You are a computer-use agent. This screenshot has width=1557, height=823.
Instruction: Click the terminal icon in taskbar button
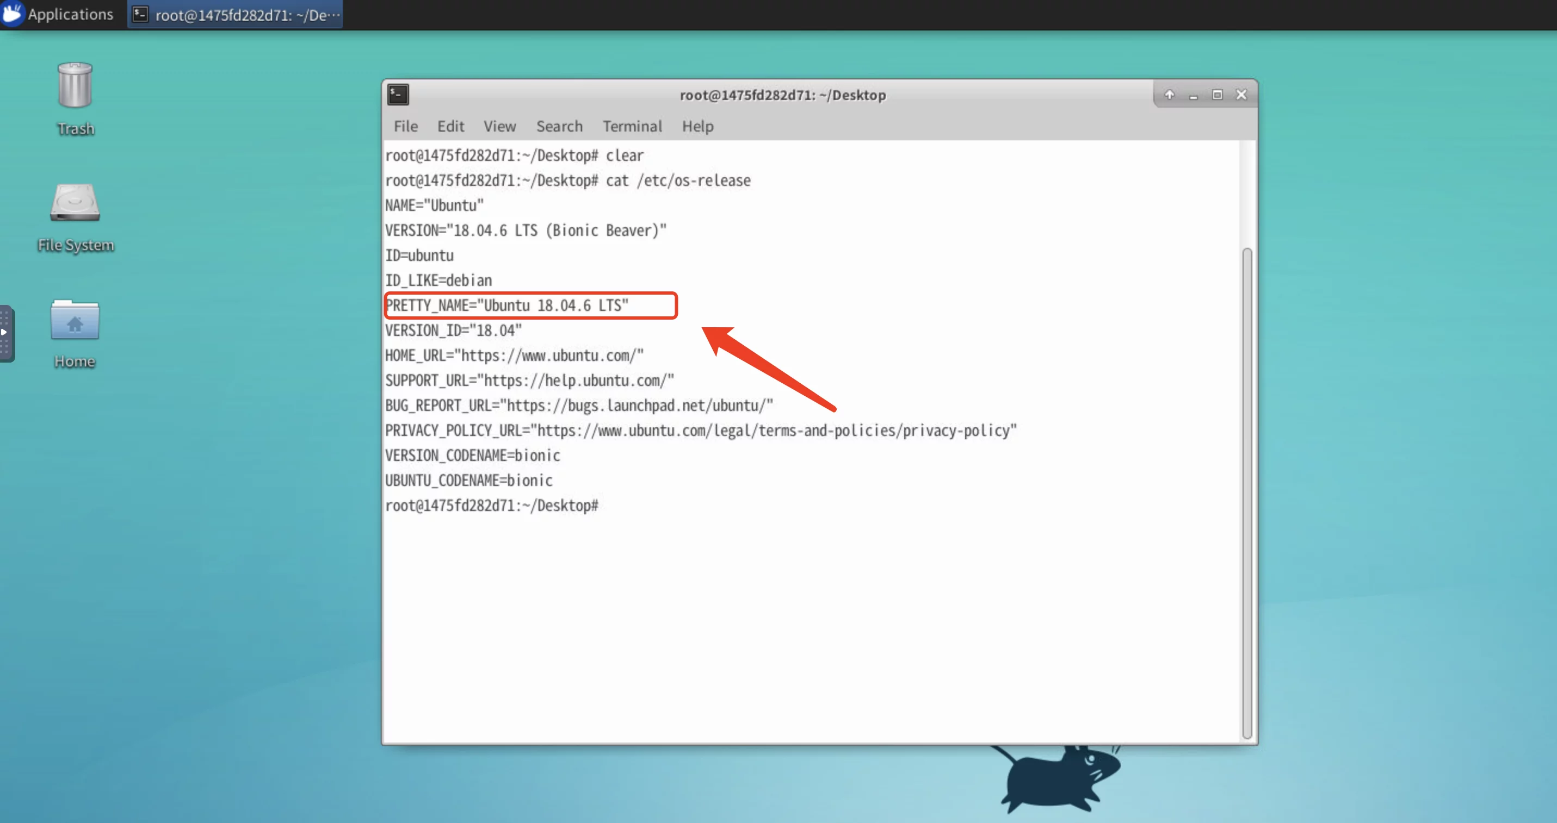[140, 15]
